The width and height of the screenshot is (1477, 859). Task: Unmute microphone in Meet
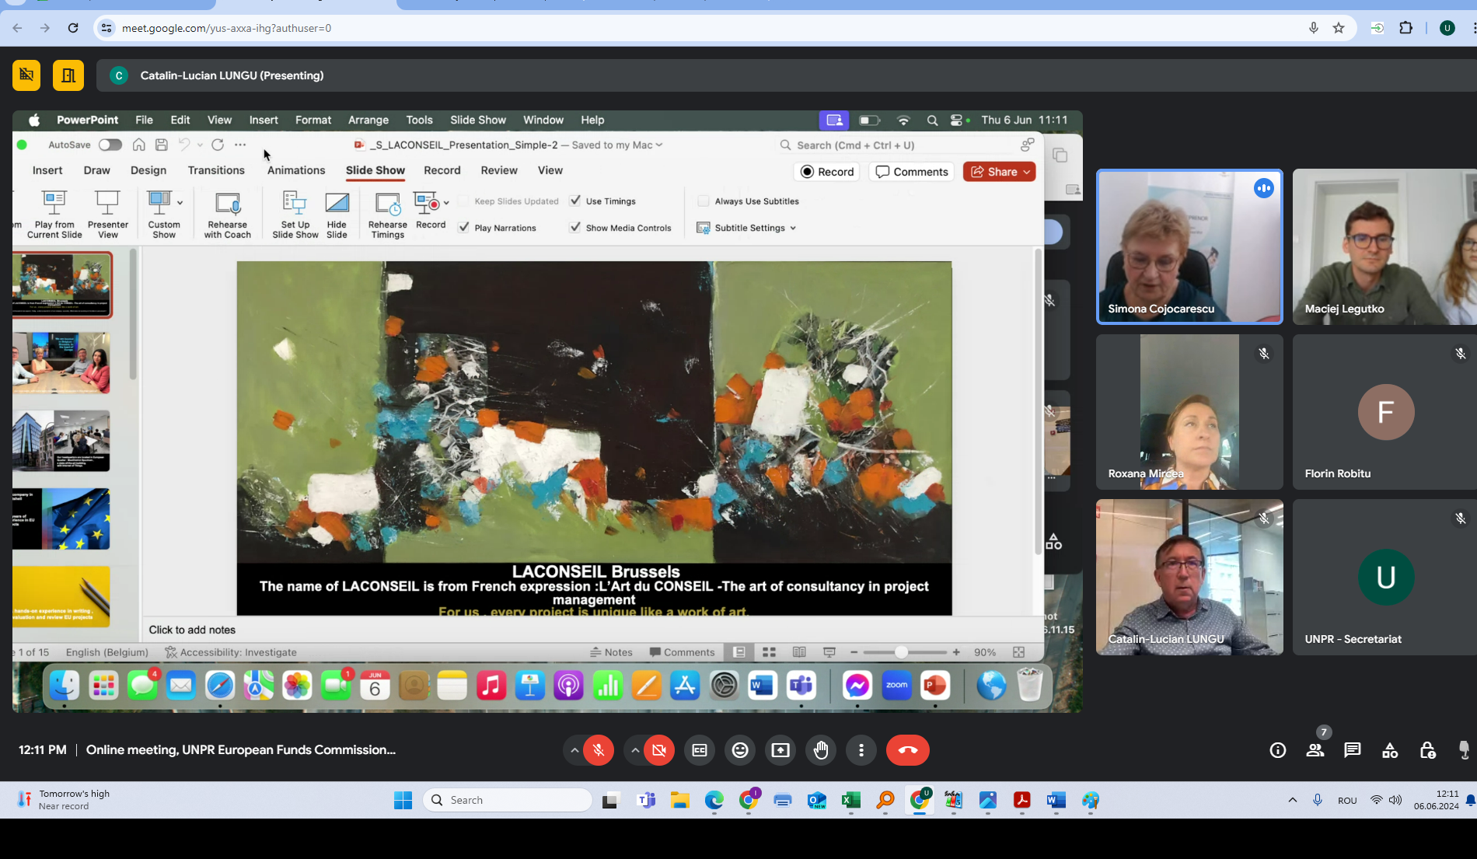click(599, 750)
